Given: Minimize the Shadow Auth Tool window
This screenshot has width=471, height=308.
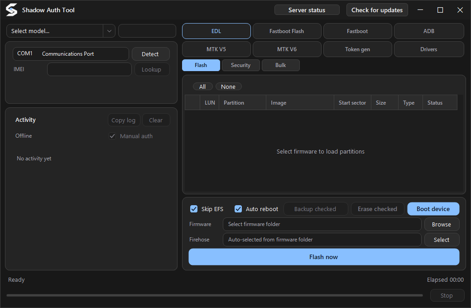Looking at the screenshot, I should tap(420, 10).
